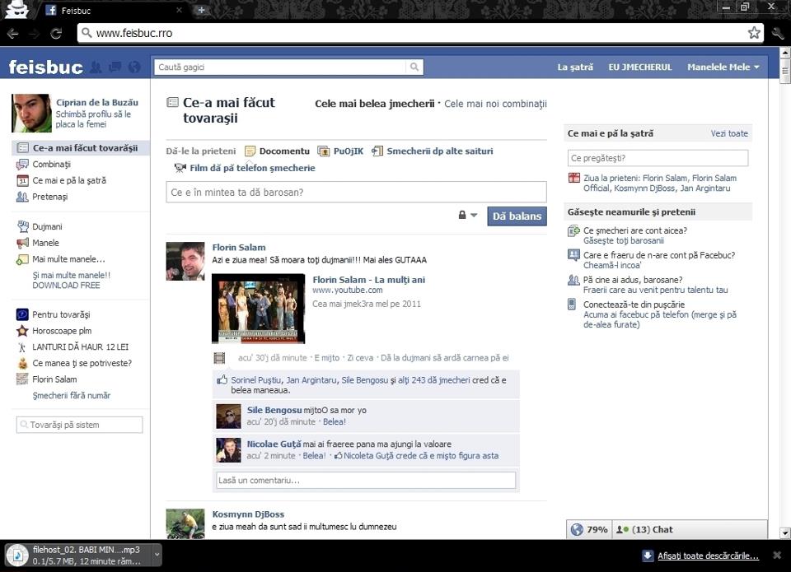
Task: Click Mai multe manele... link
Action: coord(69,259)
